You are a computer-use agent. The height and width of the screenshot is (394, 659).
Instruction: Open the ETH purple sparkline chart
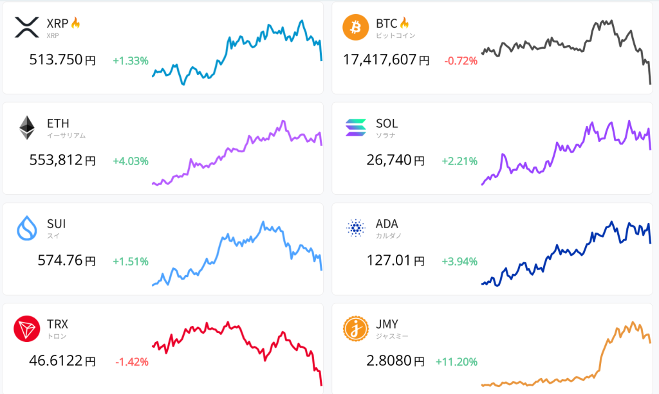pyautogui.click(x=237, y=153)
